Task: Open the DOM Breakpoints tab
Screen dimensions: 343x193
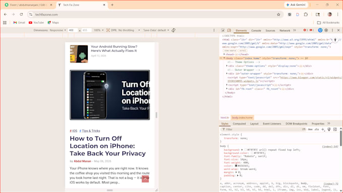Action: click(297, 124)
